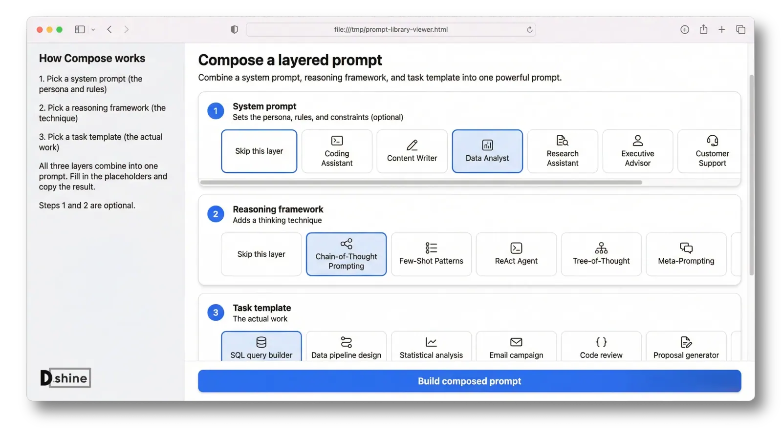
Task: Click the Email campaign task template
Action: [516, 347]
